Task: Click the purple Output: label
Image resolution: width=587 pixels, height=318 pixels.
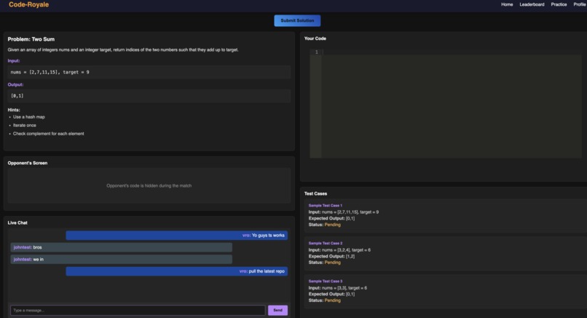Action: pos(15,85)
